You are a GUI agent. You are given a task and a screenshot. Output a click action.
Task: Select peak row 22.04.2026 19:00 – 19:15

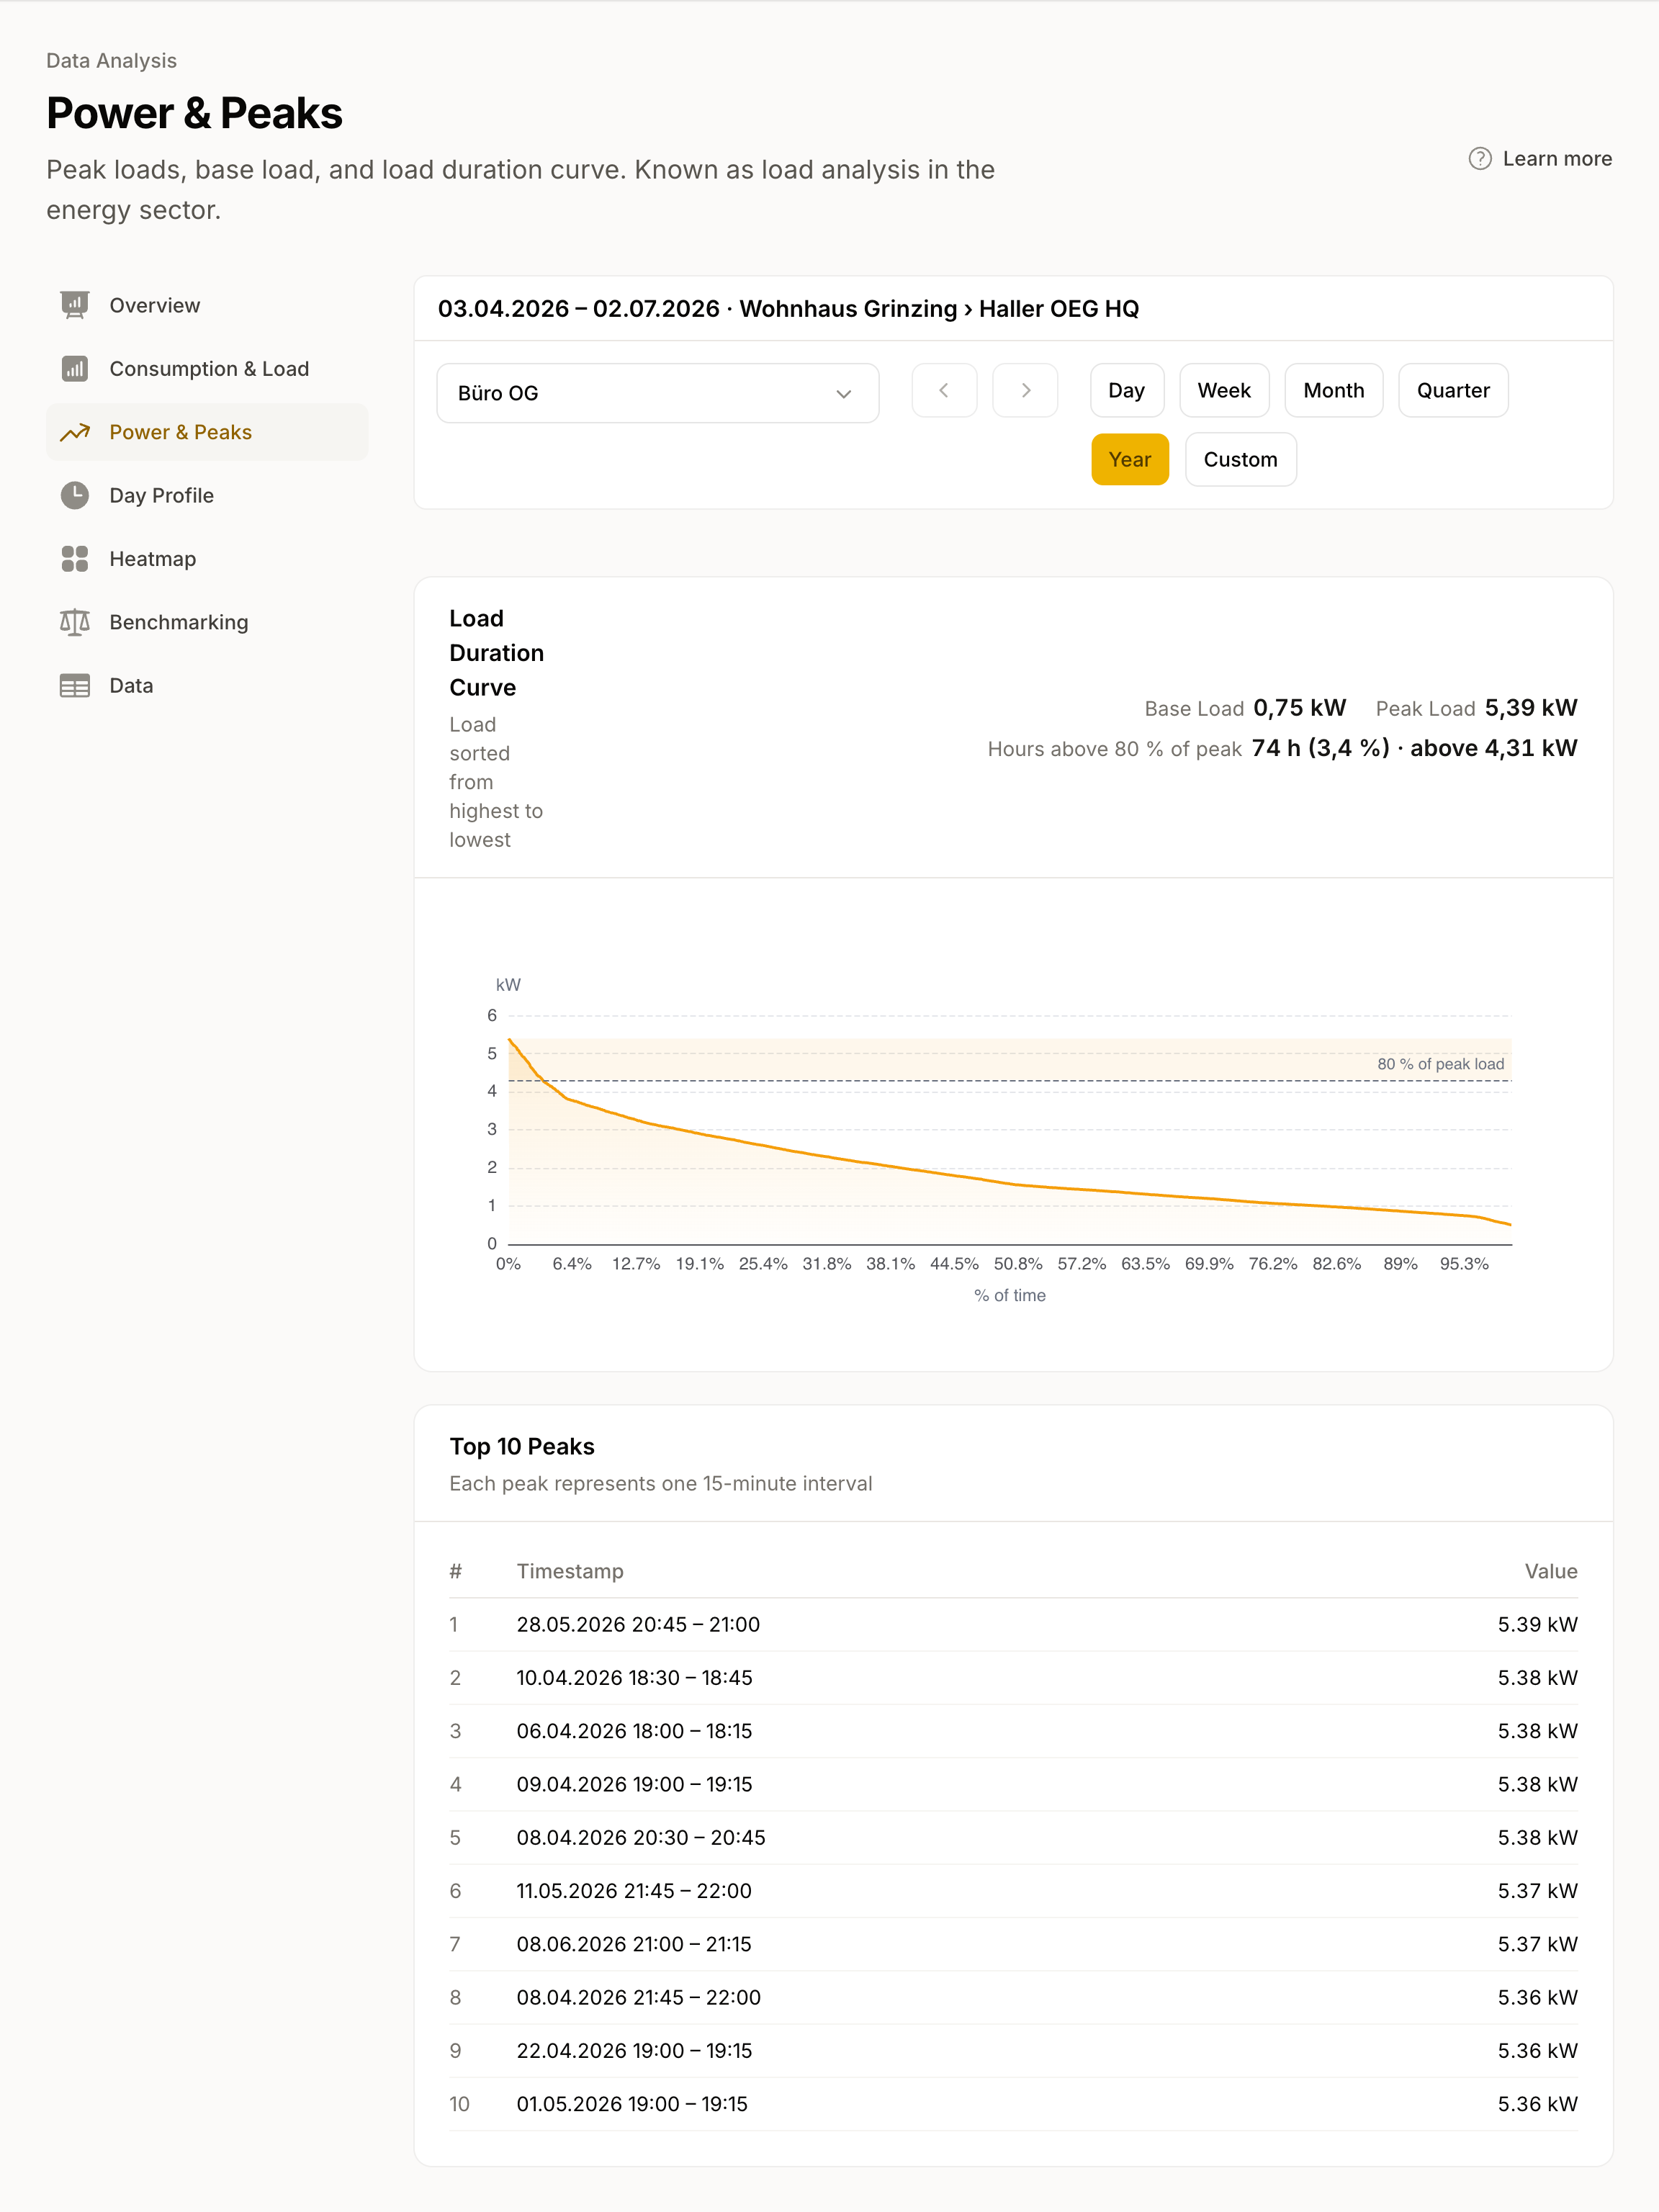1013,2051
